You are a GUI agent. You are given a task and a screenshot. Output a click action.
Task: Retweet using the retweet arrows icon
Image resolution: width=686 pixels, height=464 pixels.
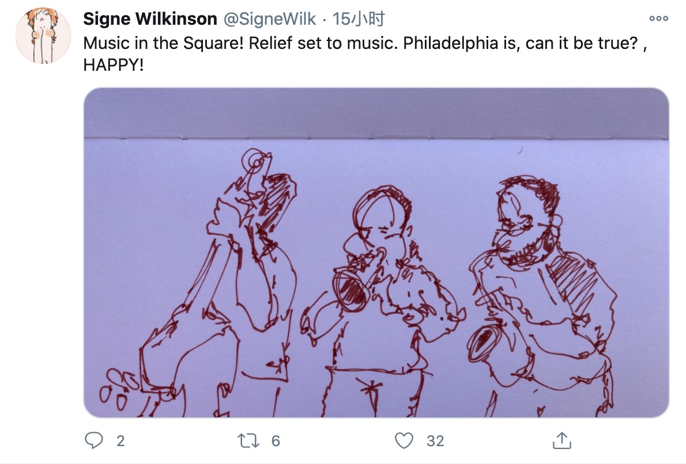248,440
